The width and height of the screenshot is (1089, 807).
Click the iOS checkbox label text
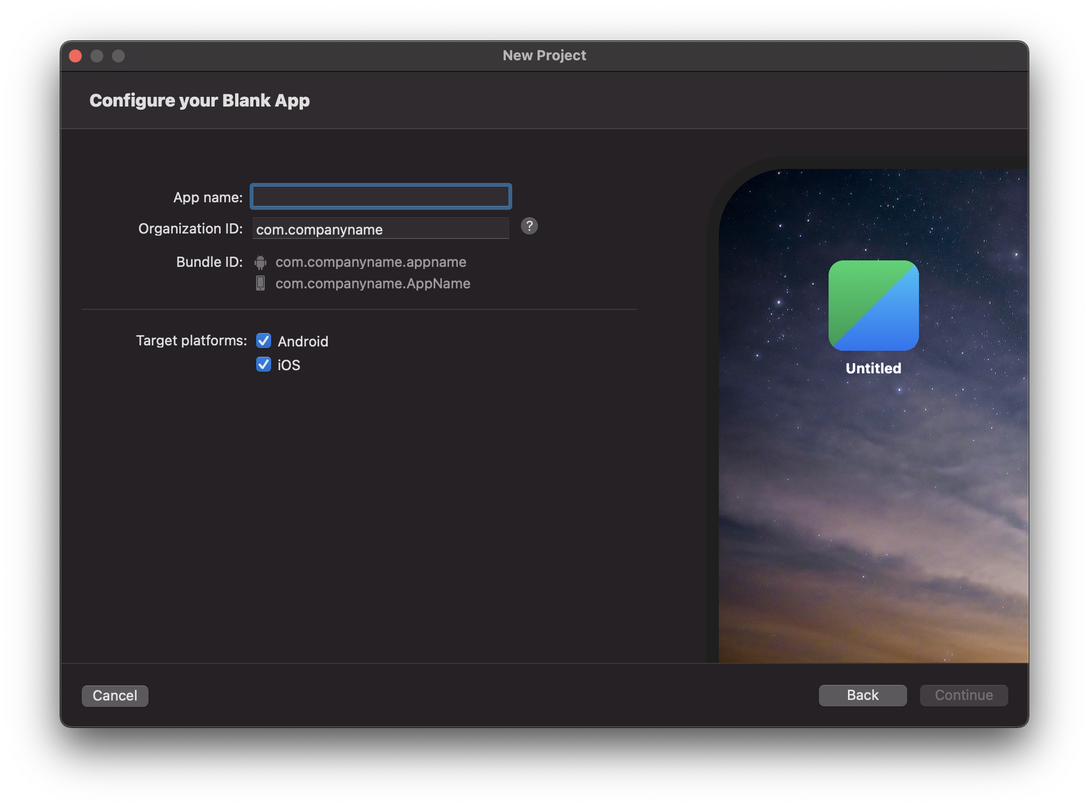click(x=289, y=365)
